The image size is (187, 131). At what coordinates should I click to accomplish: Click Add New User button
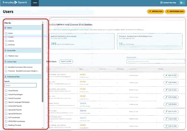tap(156, 11)
